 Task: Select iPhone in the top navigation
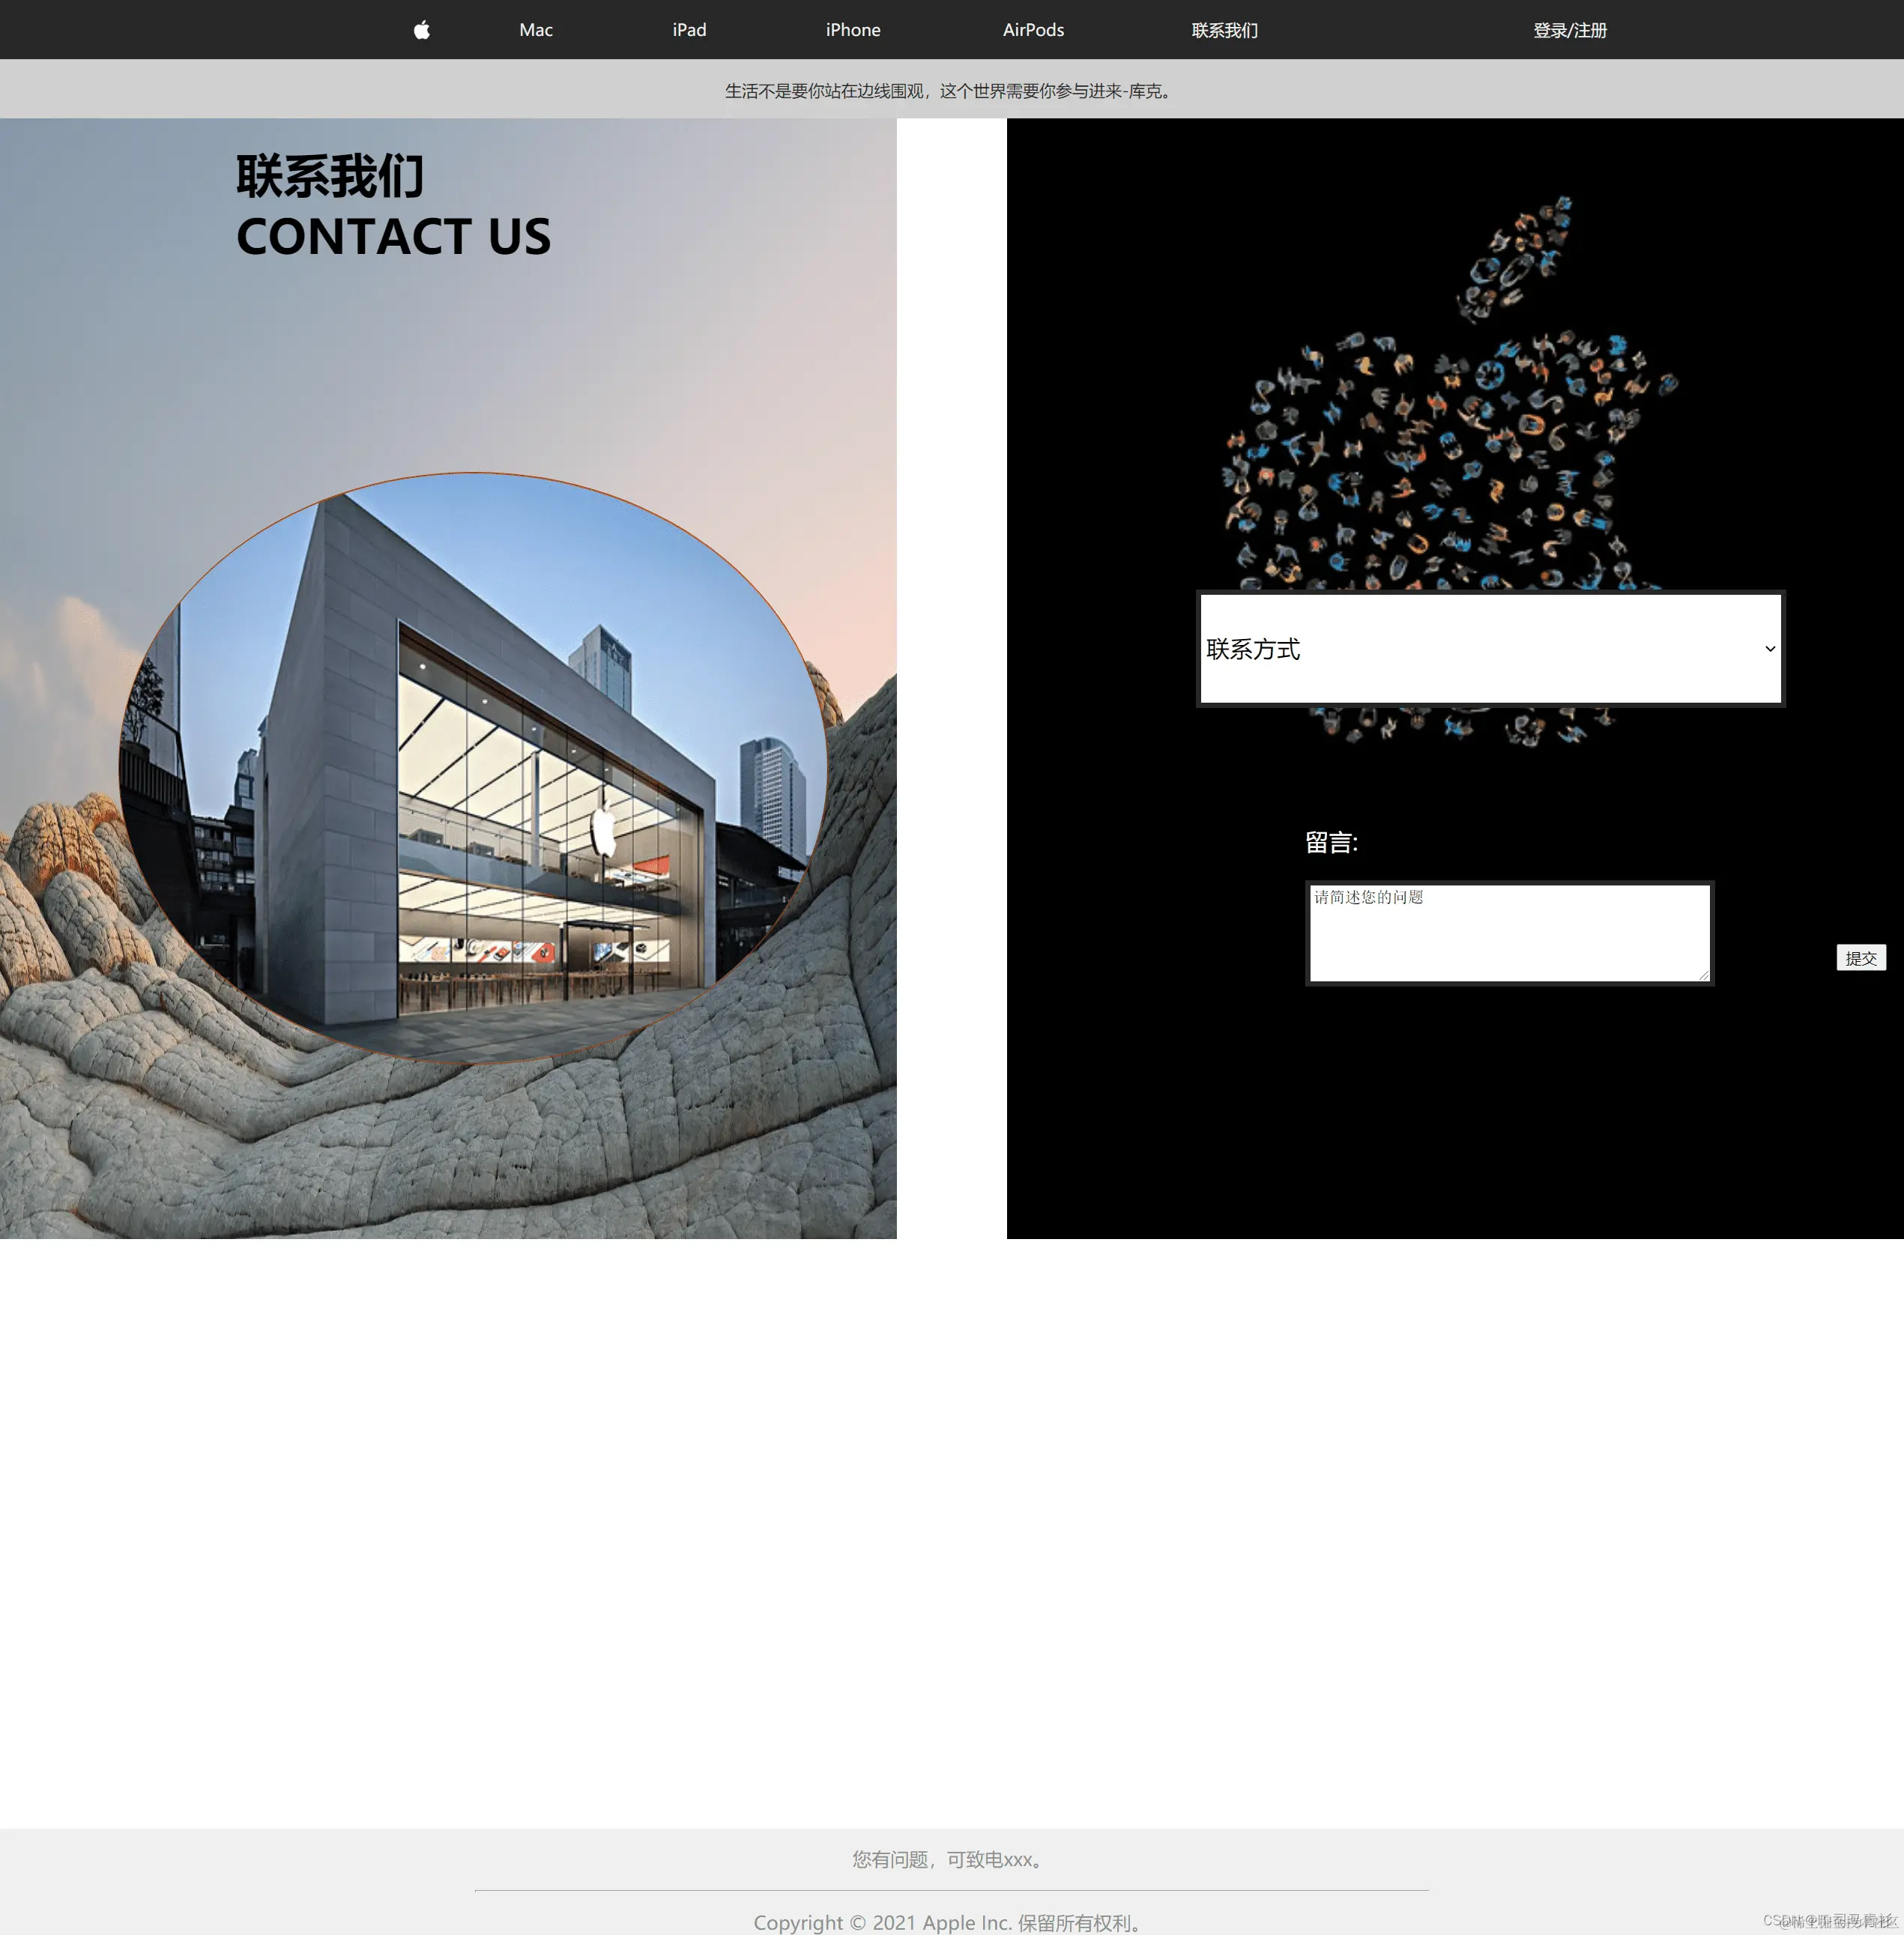tap(852, 30)
